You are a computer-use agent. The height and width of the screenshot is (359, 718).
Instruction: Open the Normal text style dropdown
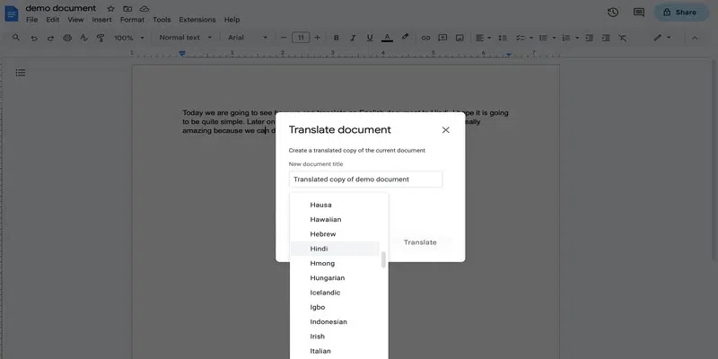(x=186, y=38)
